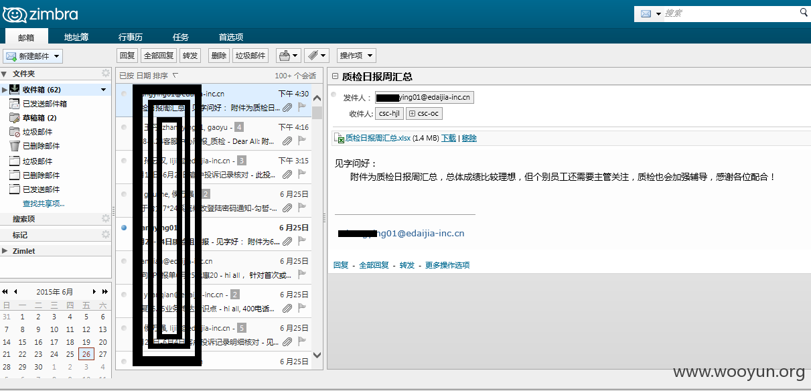The height and width of the screenshot is (391, 811).
Task: Mark the unread blue-dot message as read
Action: pos(124,228)
